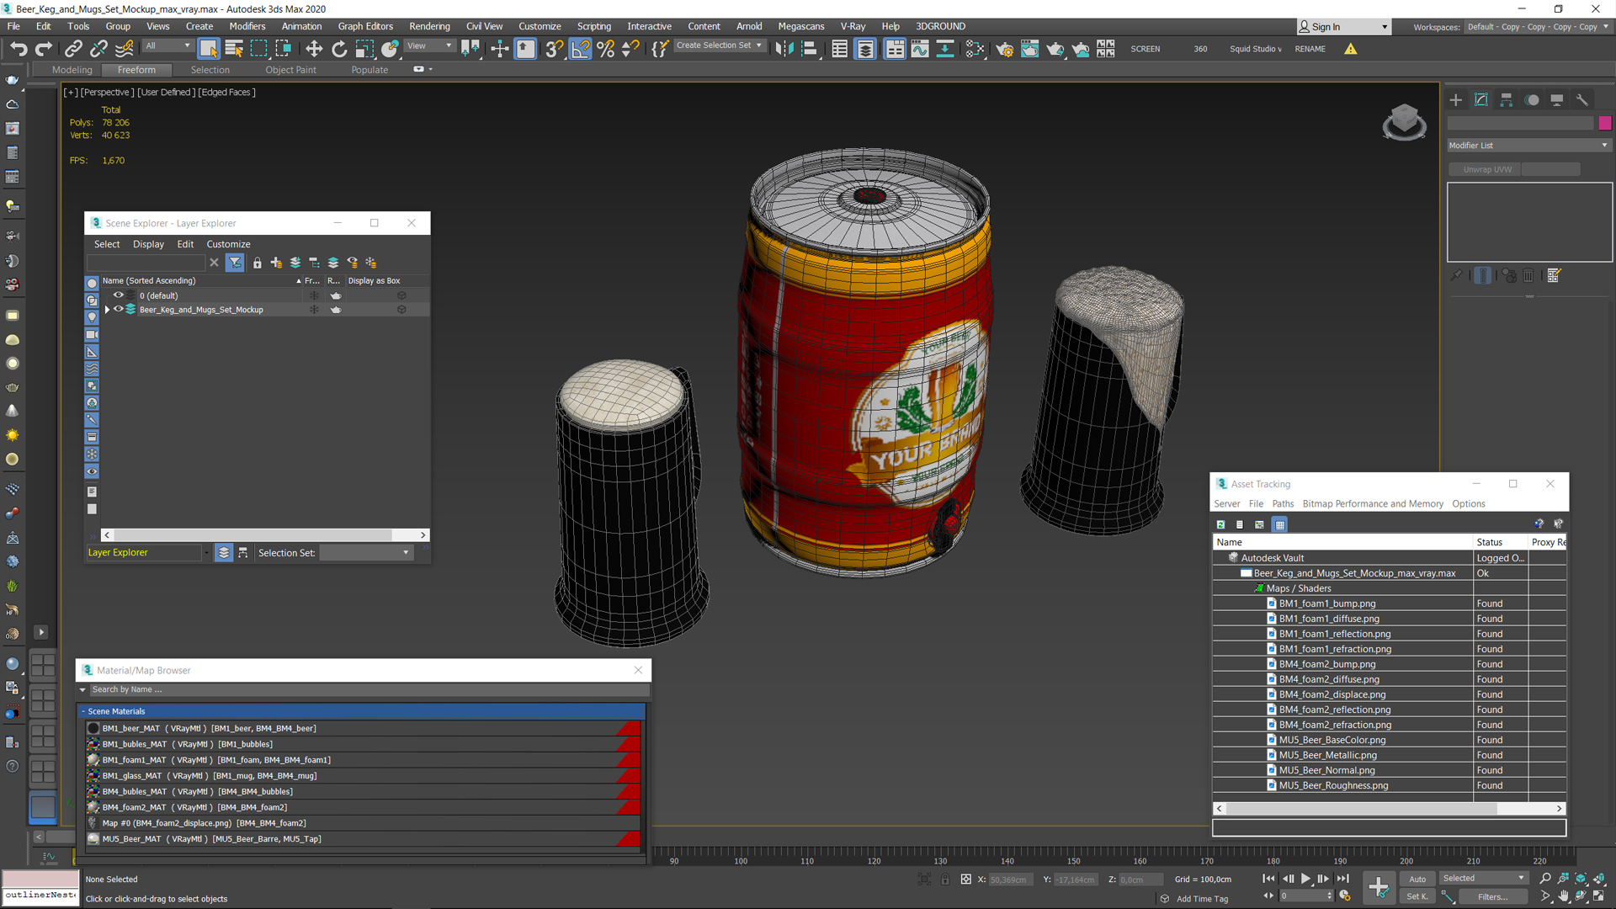Open the Schematic View icon
The width and height of the screenshot is (1616, 909).
point(975,49)
